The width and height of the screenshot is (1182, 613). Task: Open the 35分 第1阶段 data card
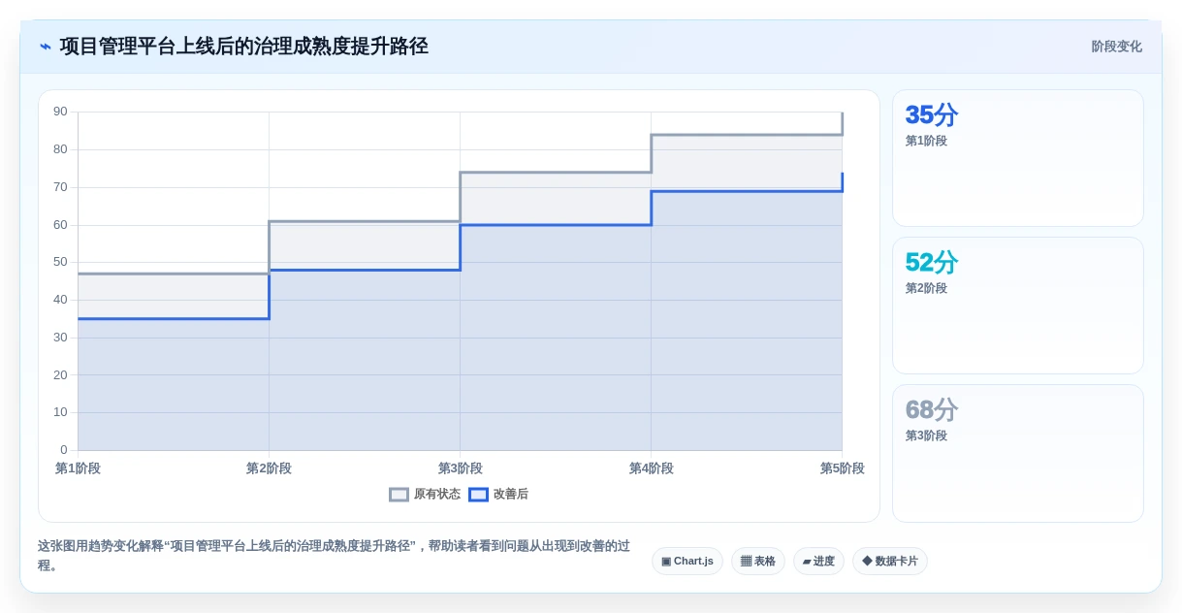(x=1018, y=158)
